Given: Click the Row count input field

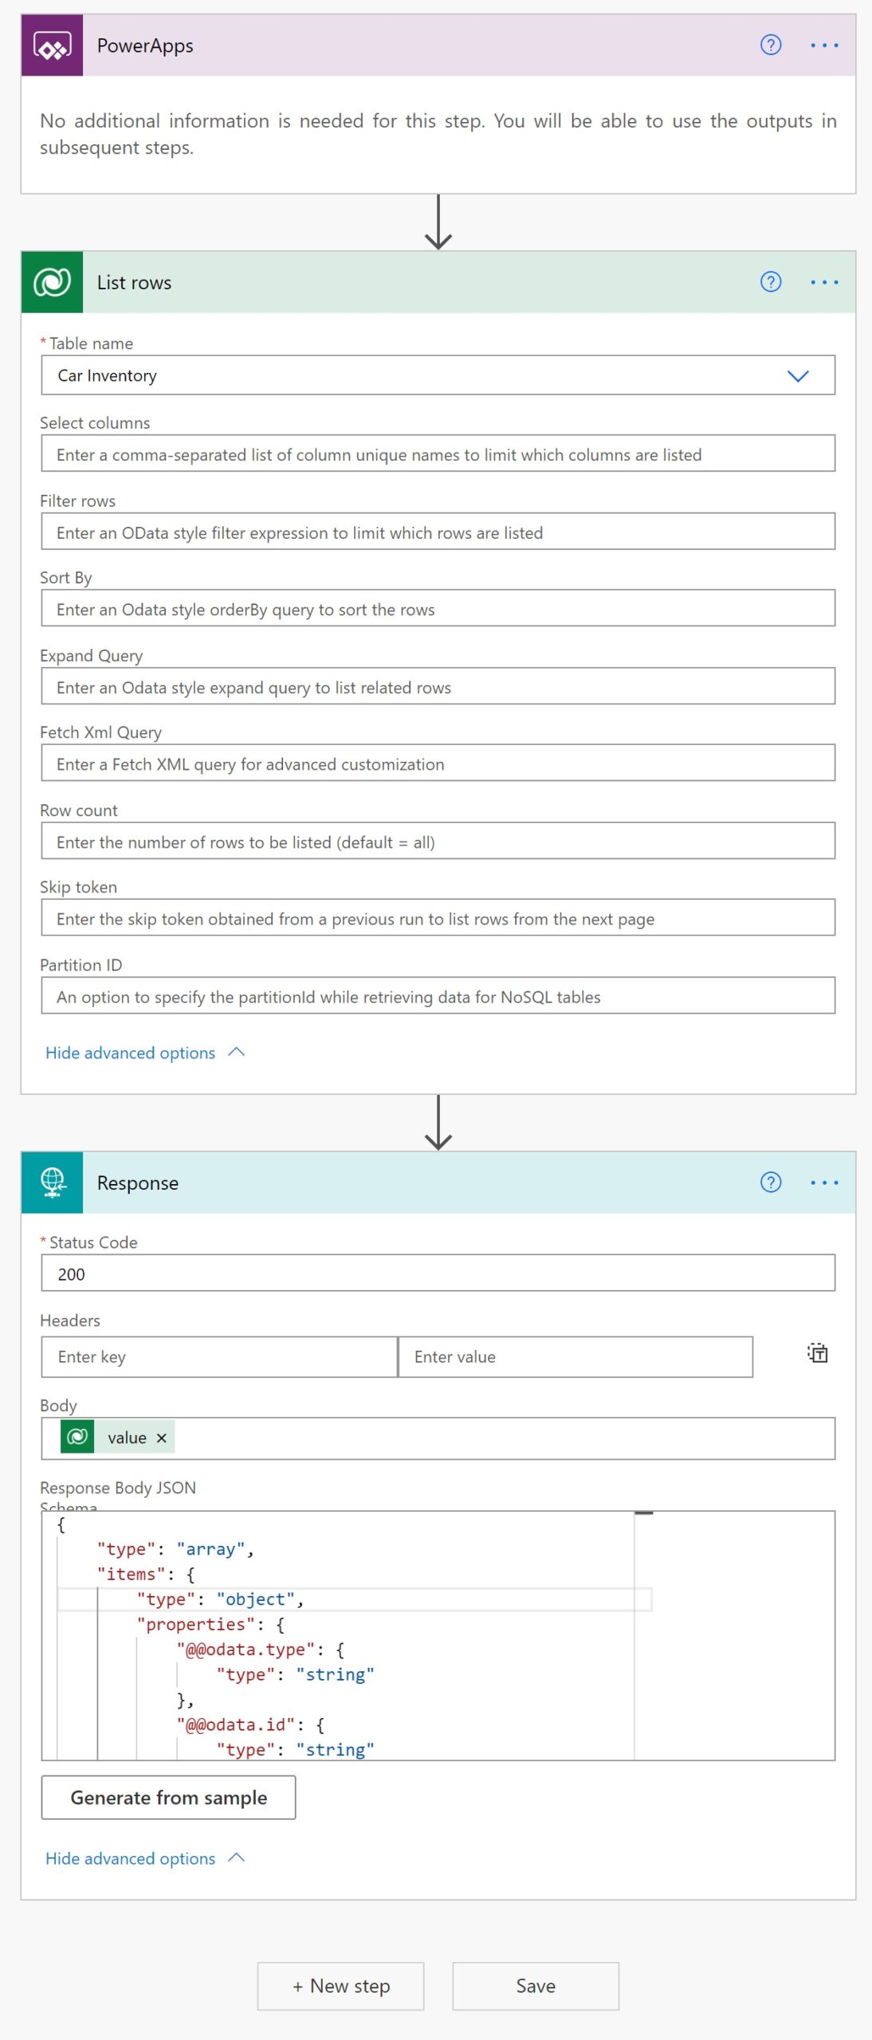Looking at the screenshot, I should click(438, 841).
